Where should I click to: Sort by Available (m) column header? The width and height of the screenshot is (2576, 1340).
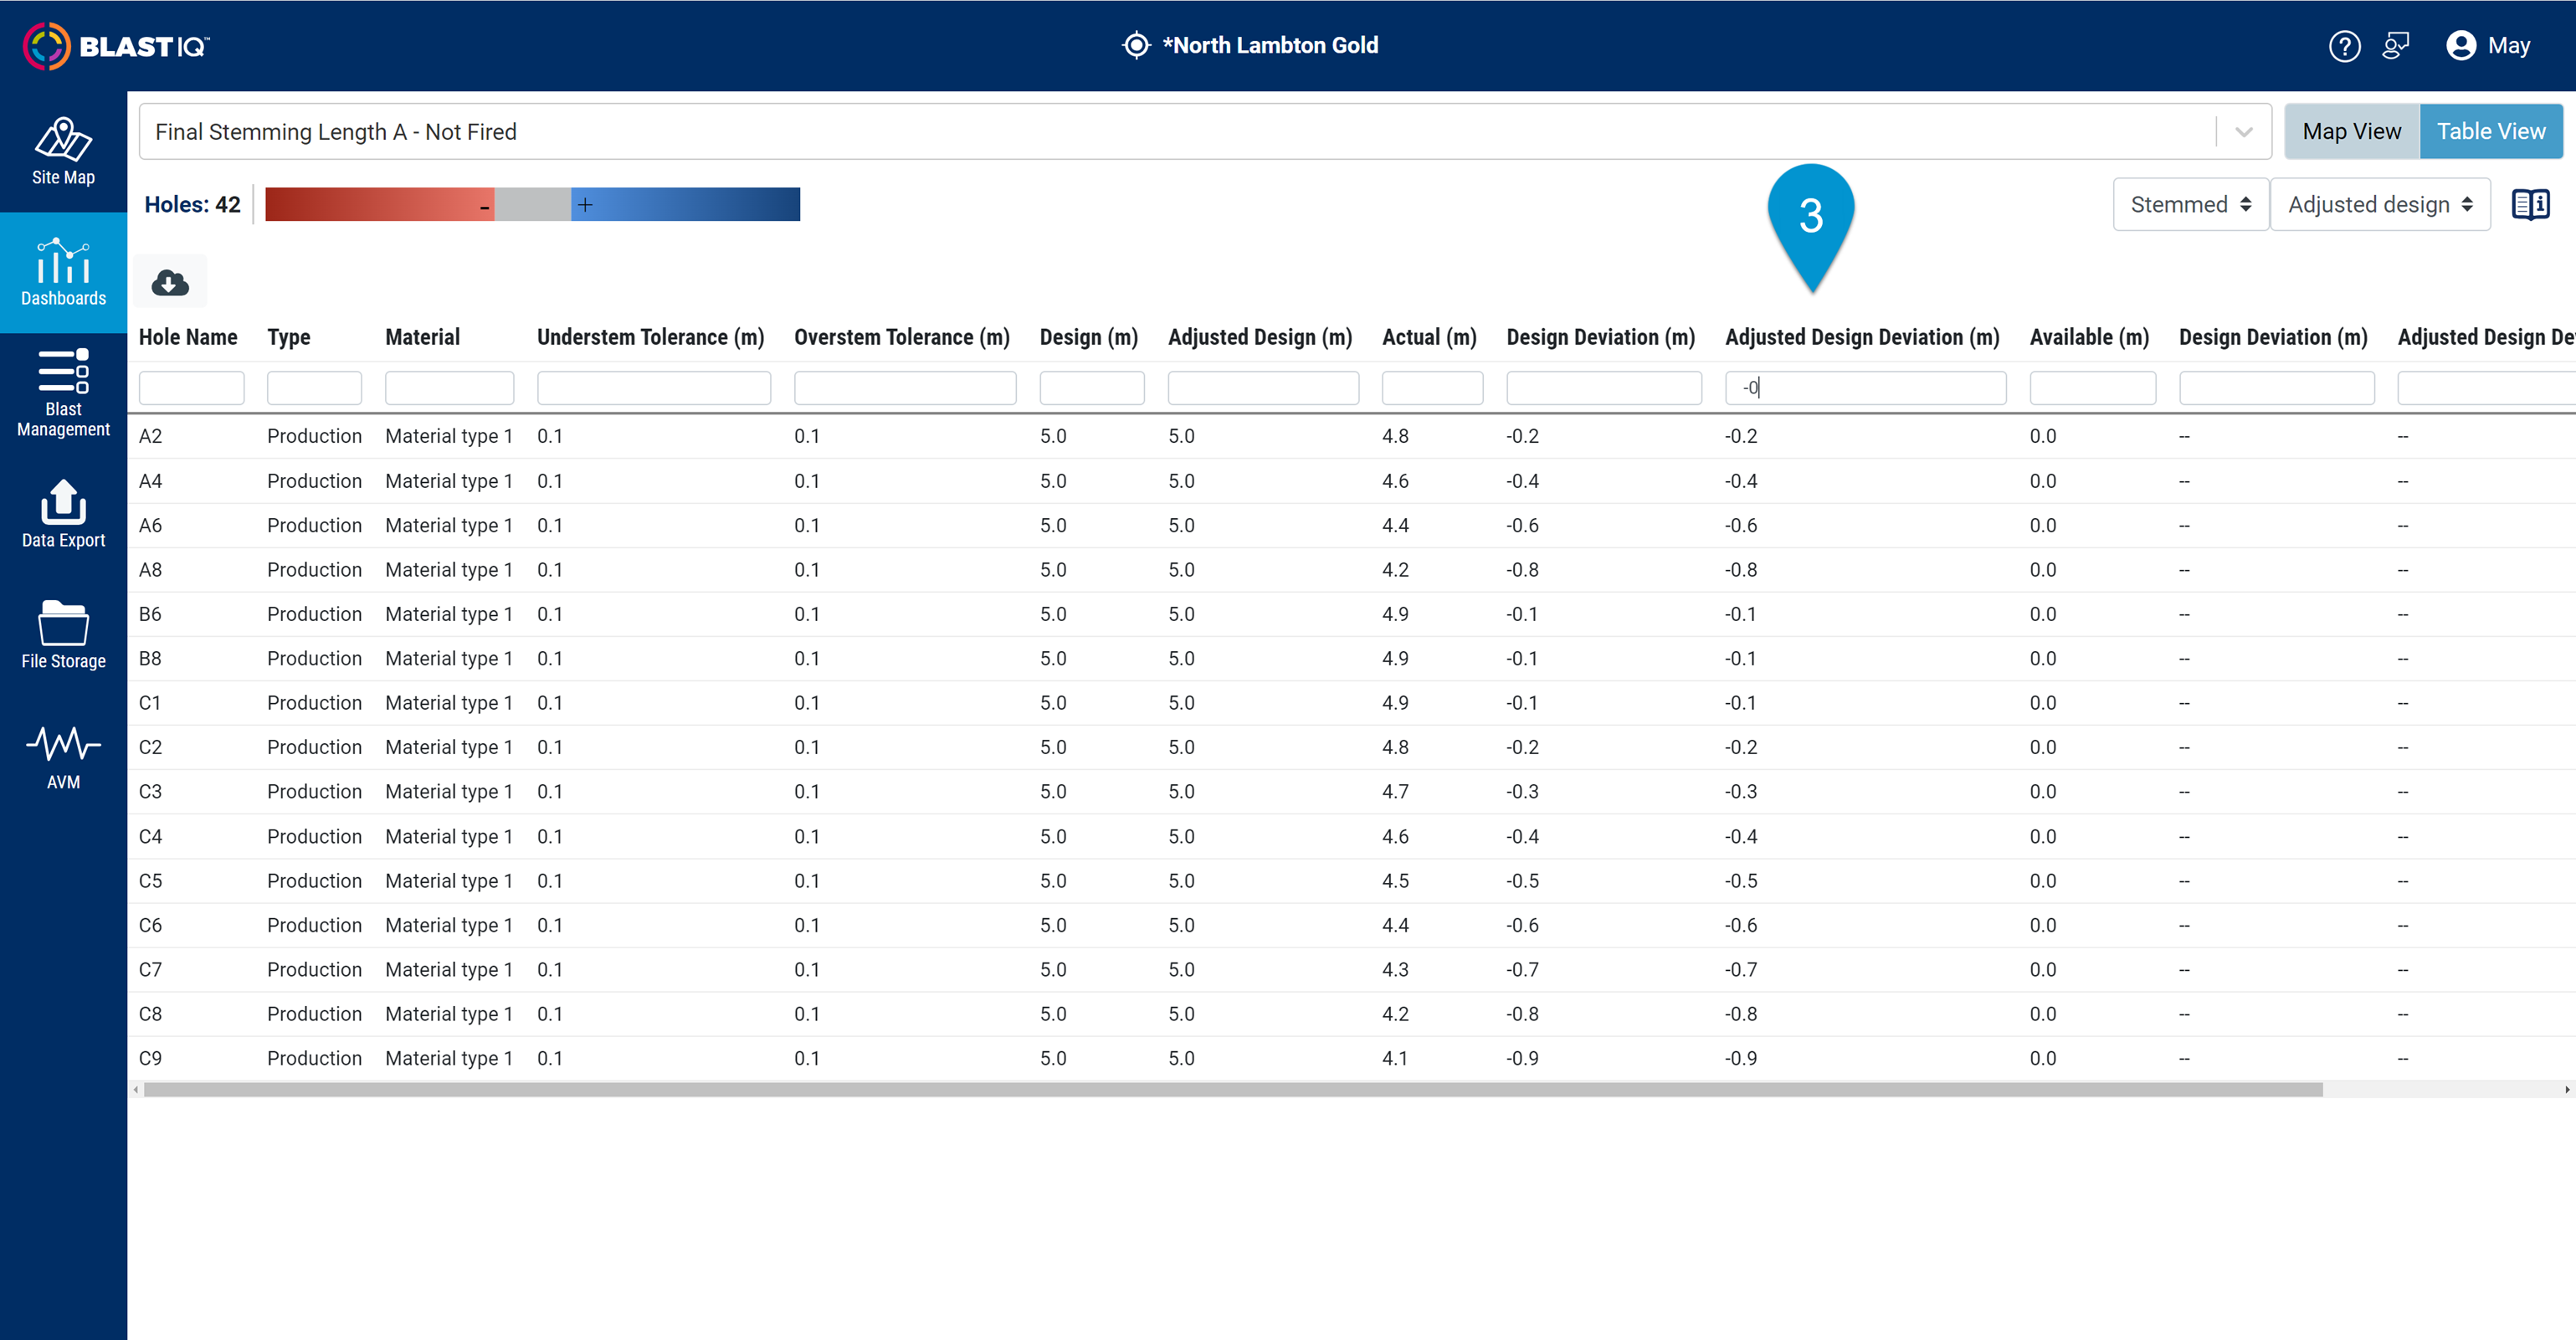tap(2089, 337)
